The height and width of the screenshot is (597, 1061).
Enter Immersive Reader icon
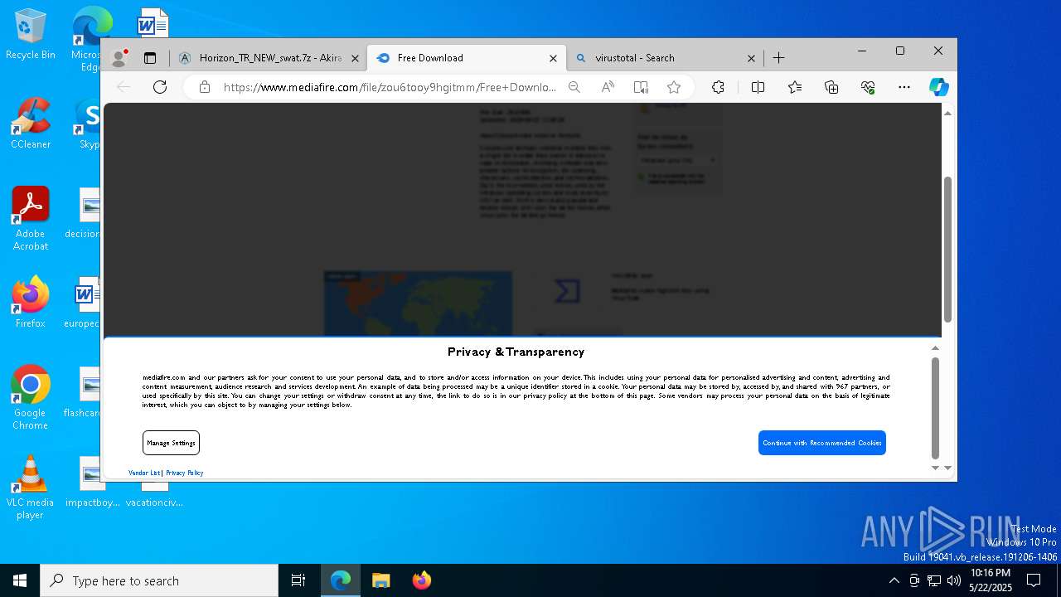641,87
